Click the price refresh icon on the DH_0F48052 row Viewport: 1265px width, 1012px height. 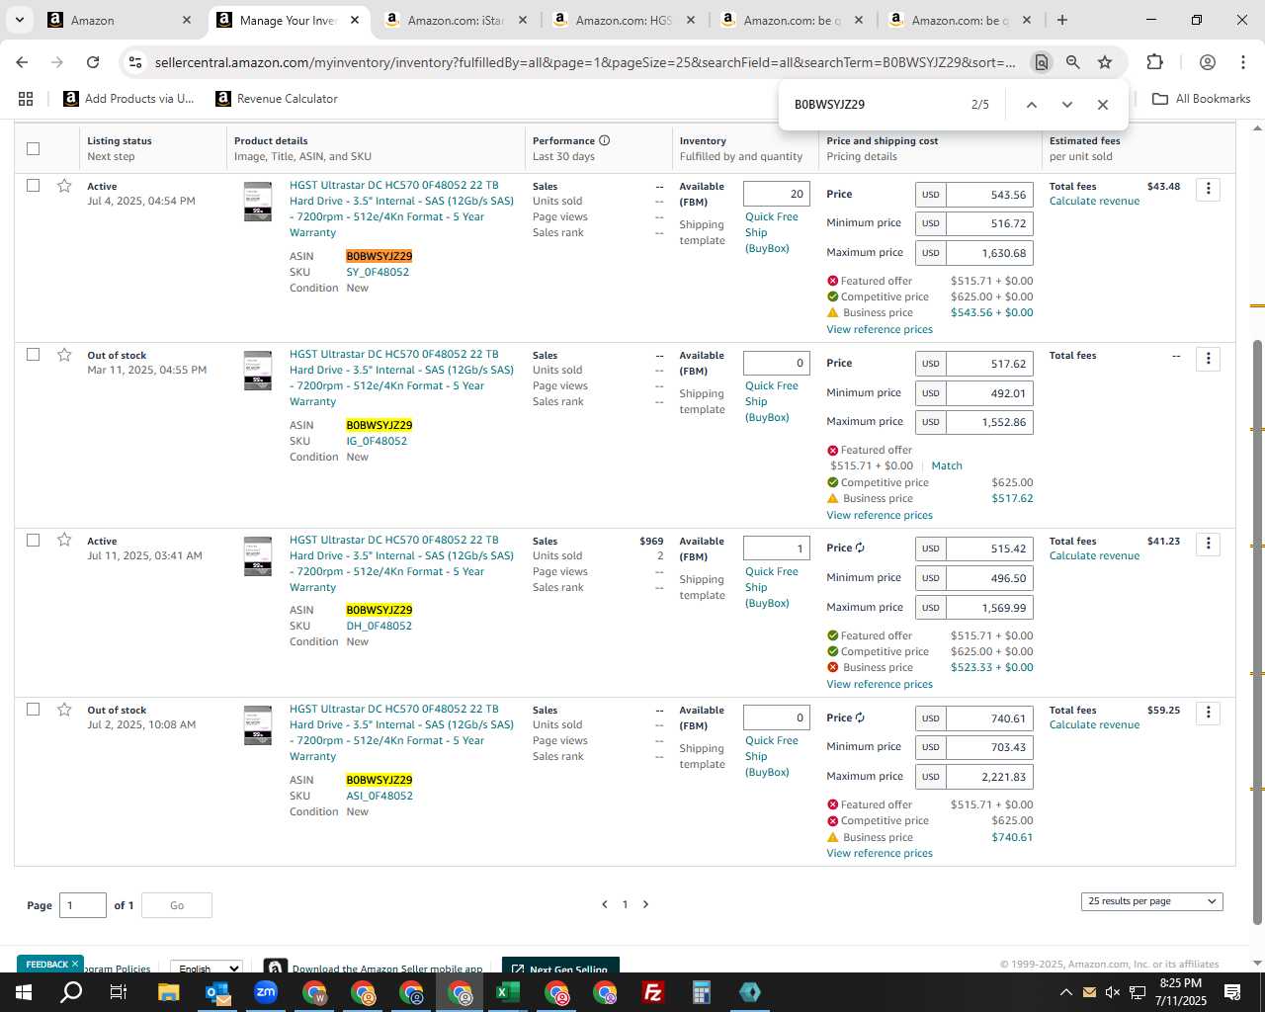(860, 548)
